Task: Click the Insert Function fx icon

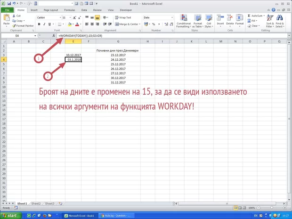Action: pos(54,36)
